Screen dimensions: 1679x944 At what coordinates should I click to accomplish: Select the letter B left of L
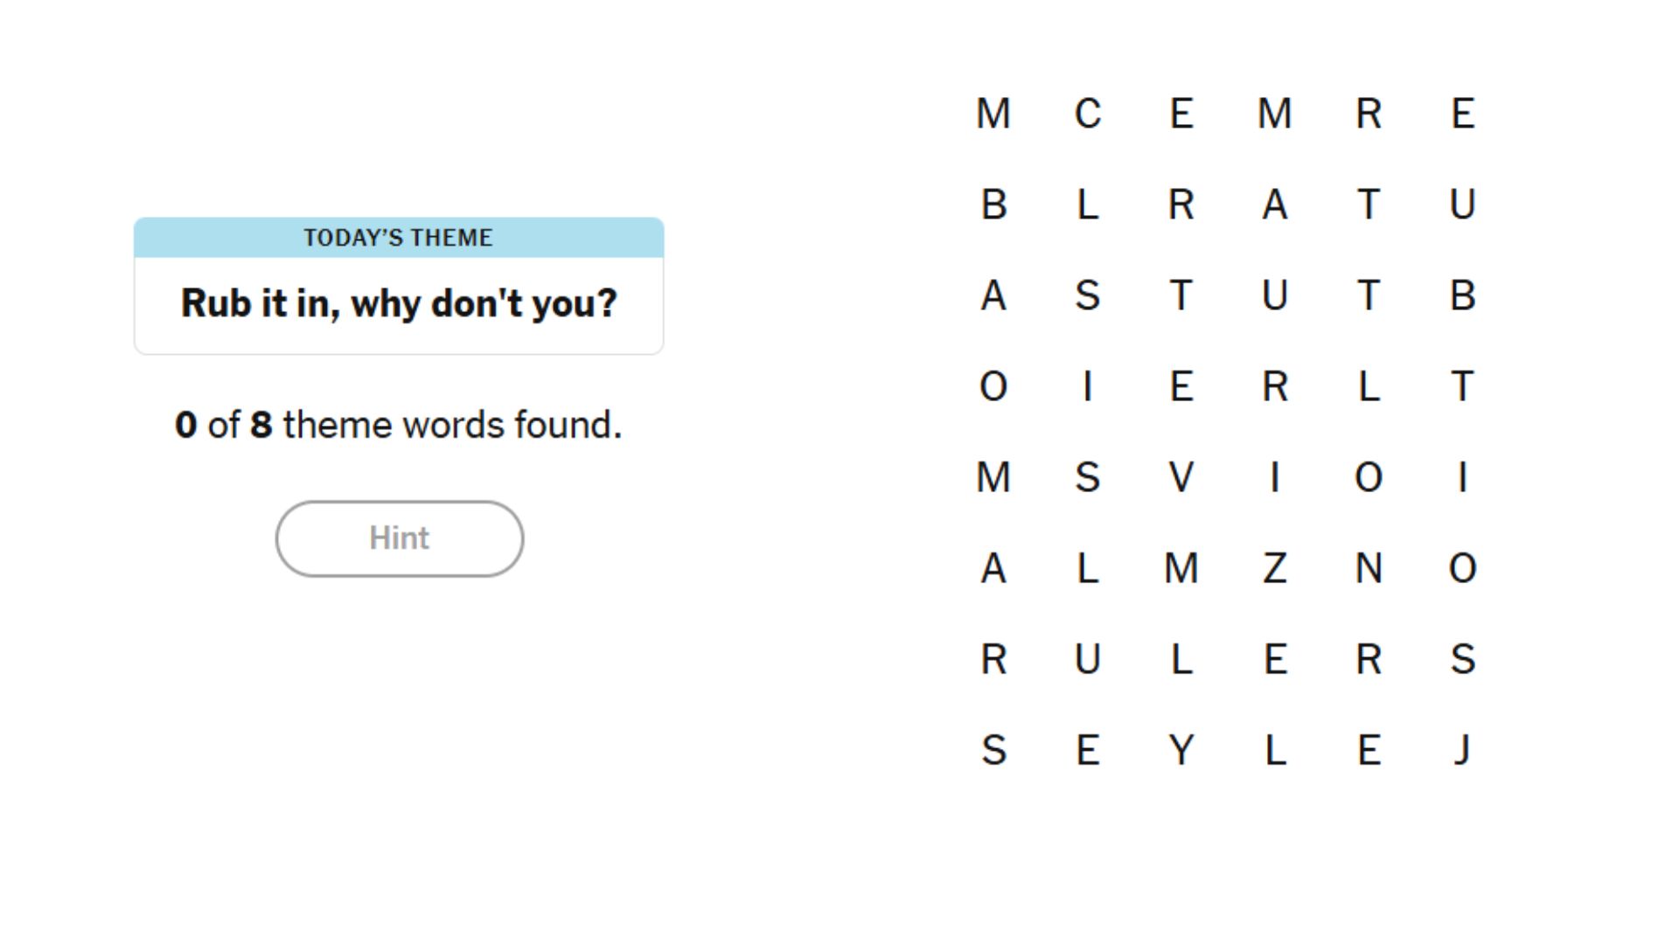coord(994,205)
